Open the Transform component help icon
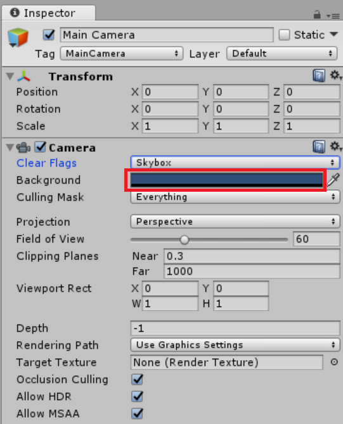 pyautogui.click(x=319, y=75)
